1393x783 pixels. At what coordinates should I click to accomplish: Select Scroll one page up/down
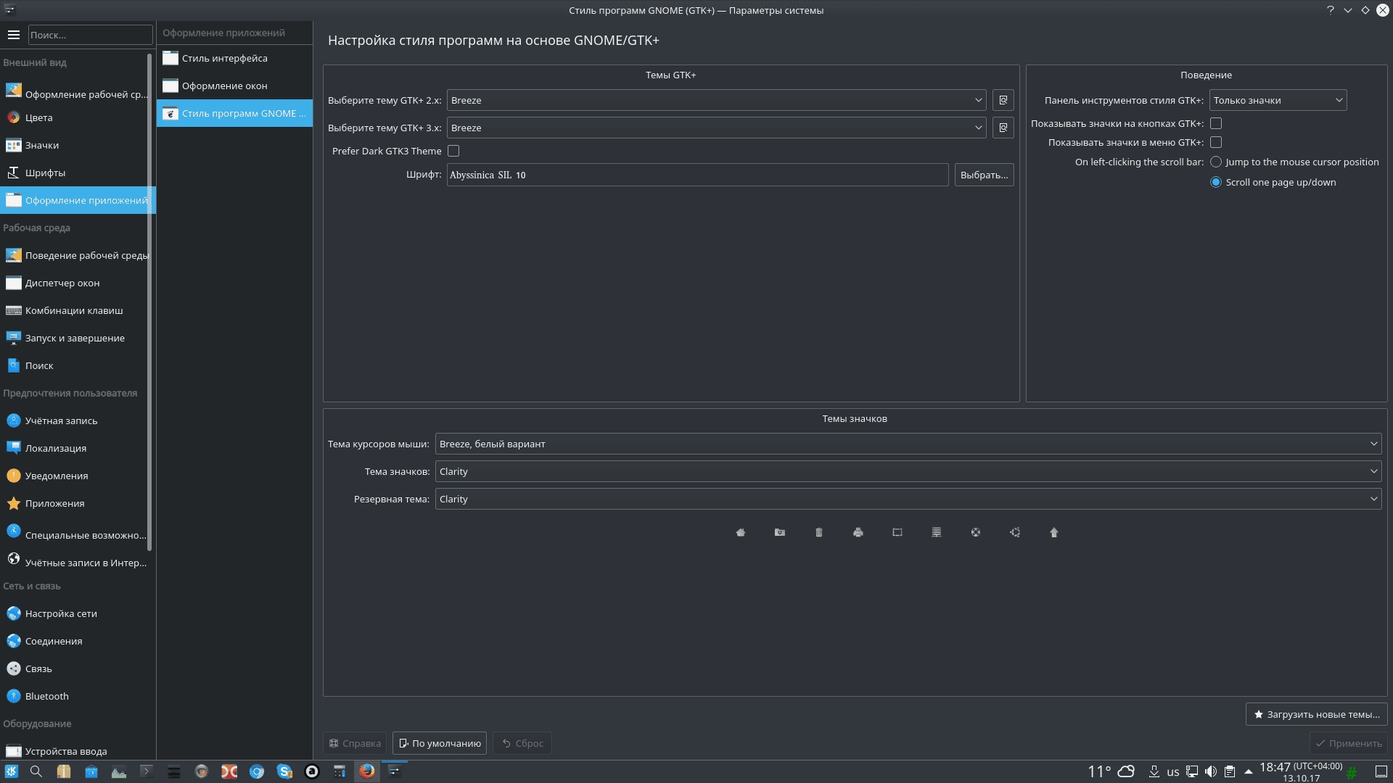coord(1216,182)
